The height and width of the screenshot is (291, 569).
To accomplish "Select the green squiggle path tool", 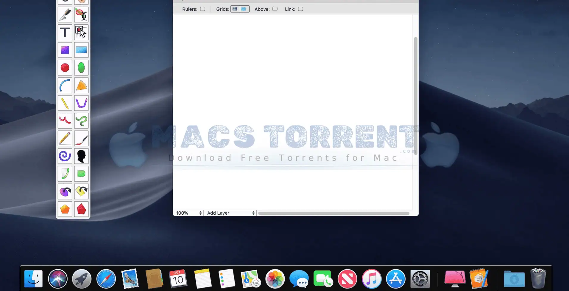I will pos(81,121).
